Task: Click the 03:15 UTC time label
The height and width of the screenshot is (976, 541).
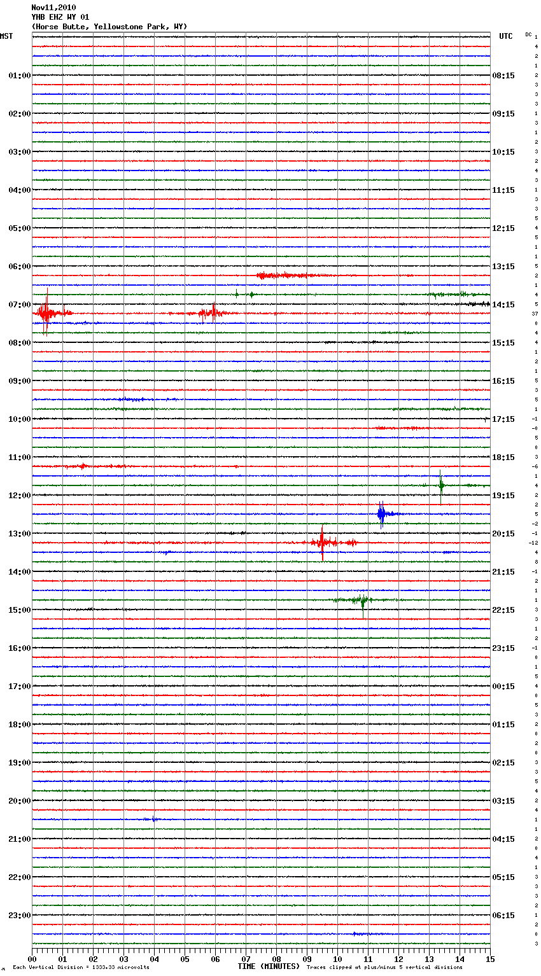Action: 503,801
